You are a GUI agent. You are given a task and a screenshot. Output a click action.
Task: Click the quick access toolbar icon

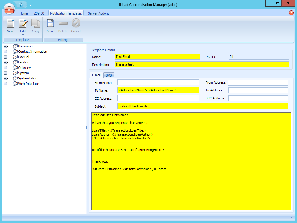20,4
